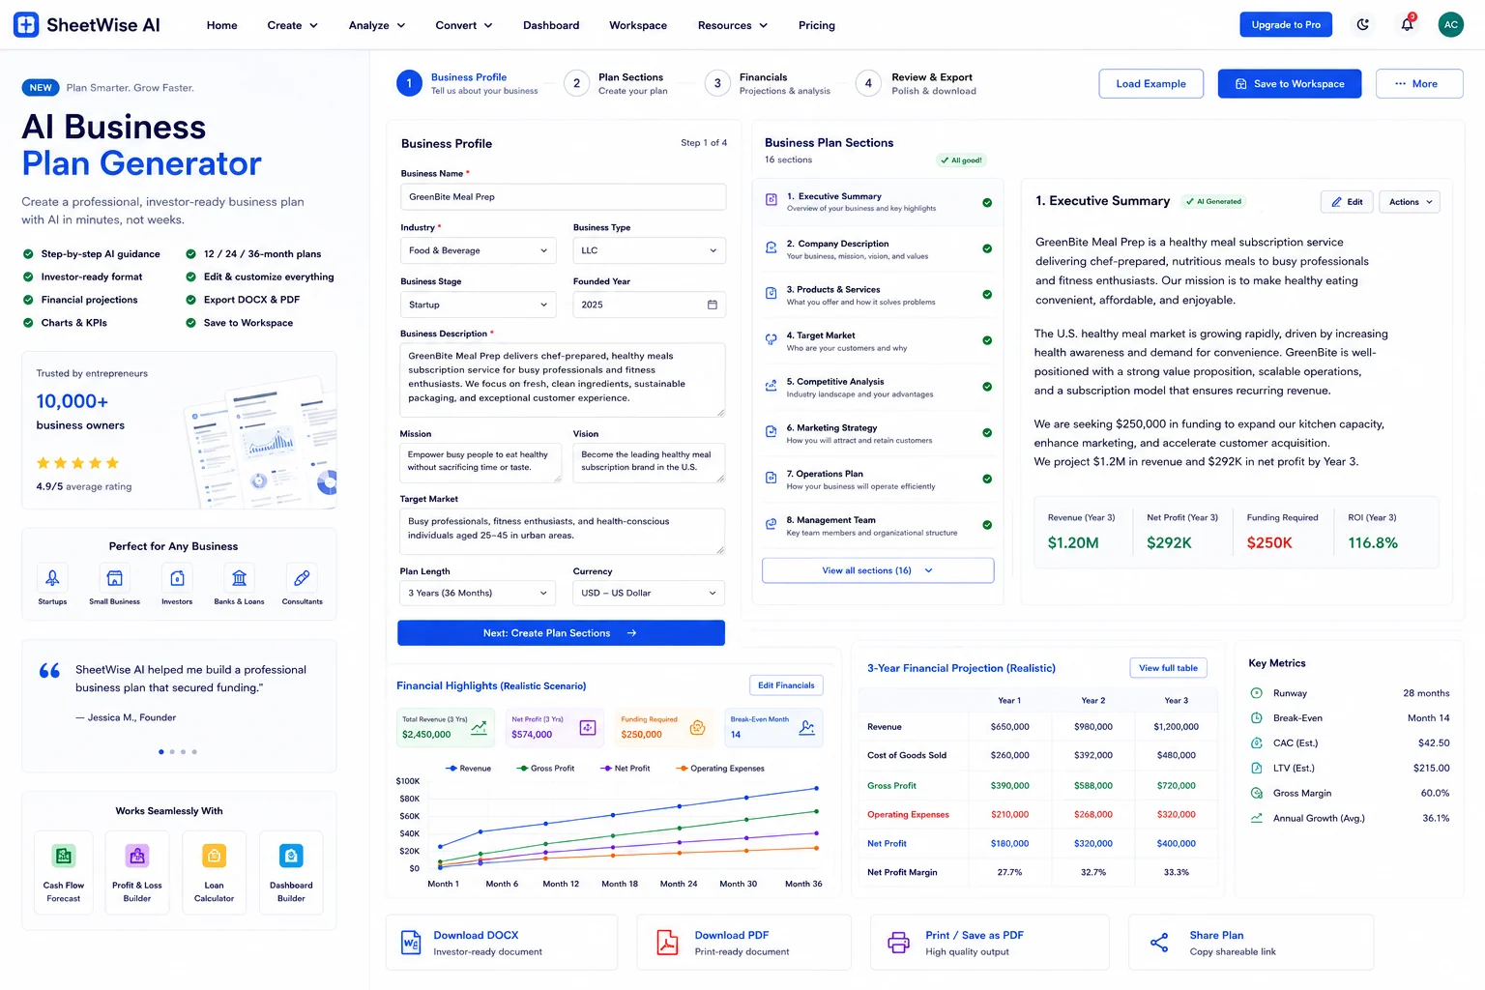Open the Dashboard Builder tool
1485x990 pixels.
291,872
